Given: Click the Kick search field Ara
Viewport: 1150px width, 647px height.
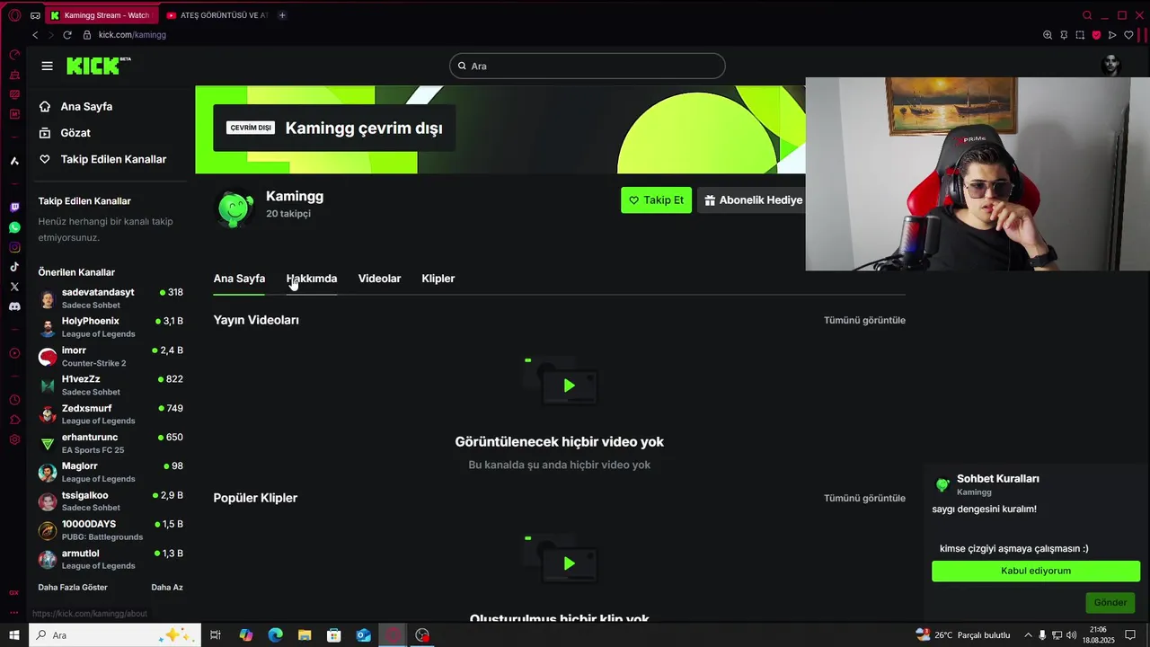Looking at the screenshot, I should tap(588, 66).
